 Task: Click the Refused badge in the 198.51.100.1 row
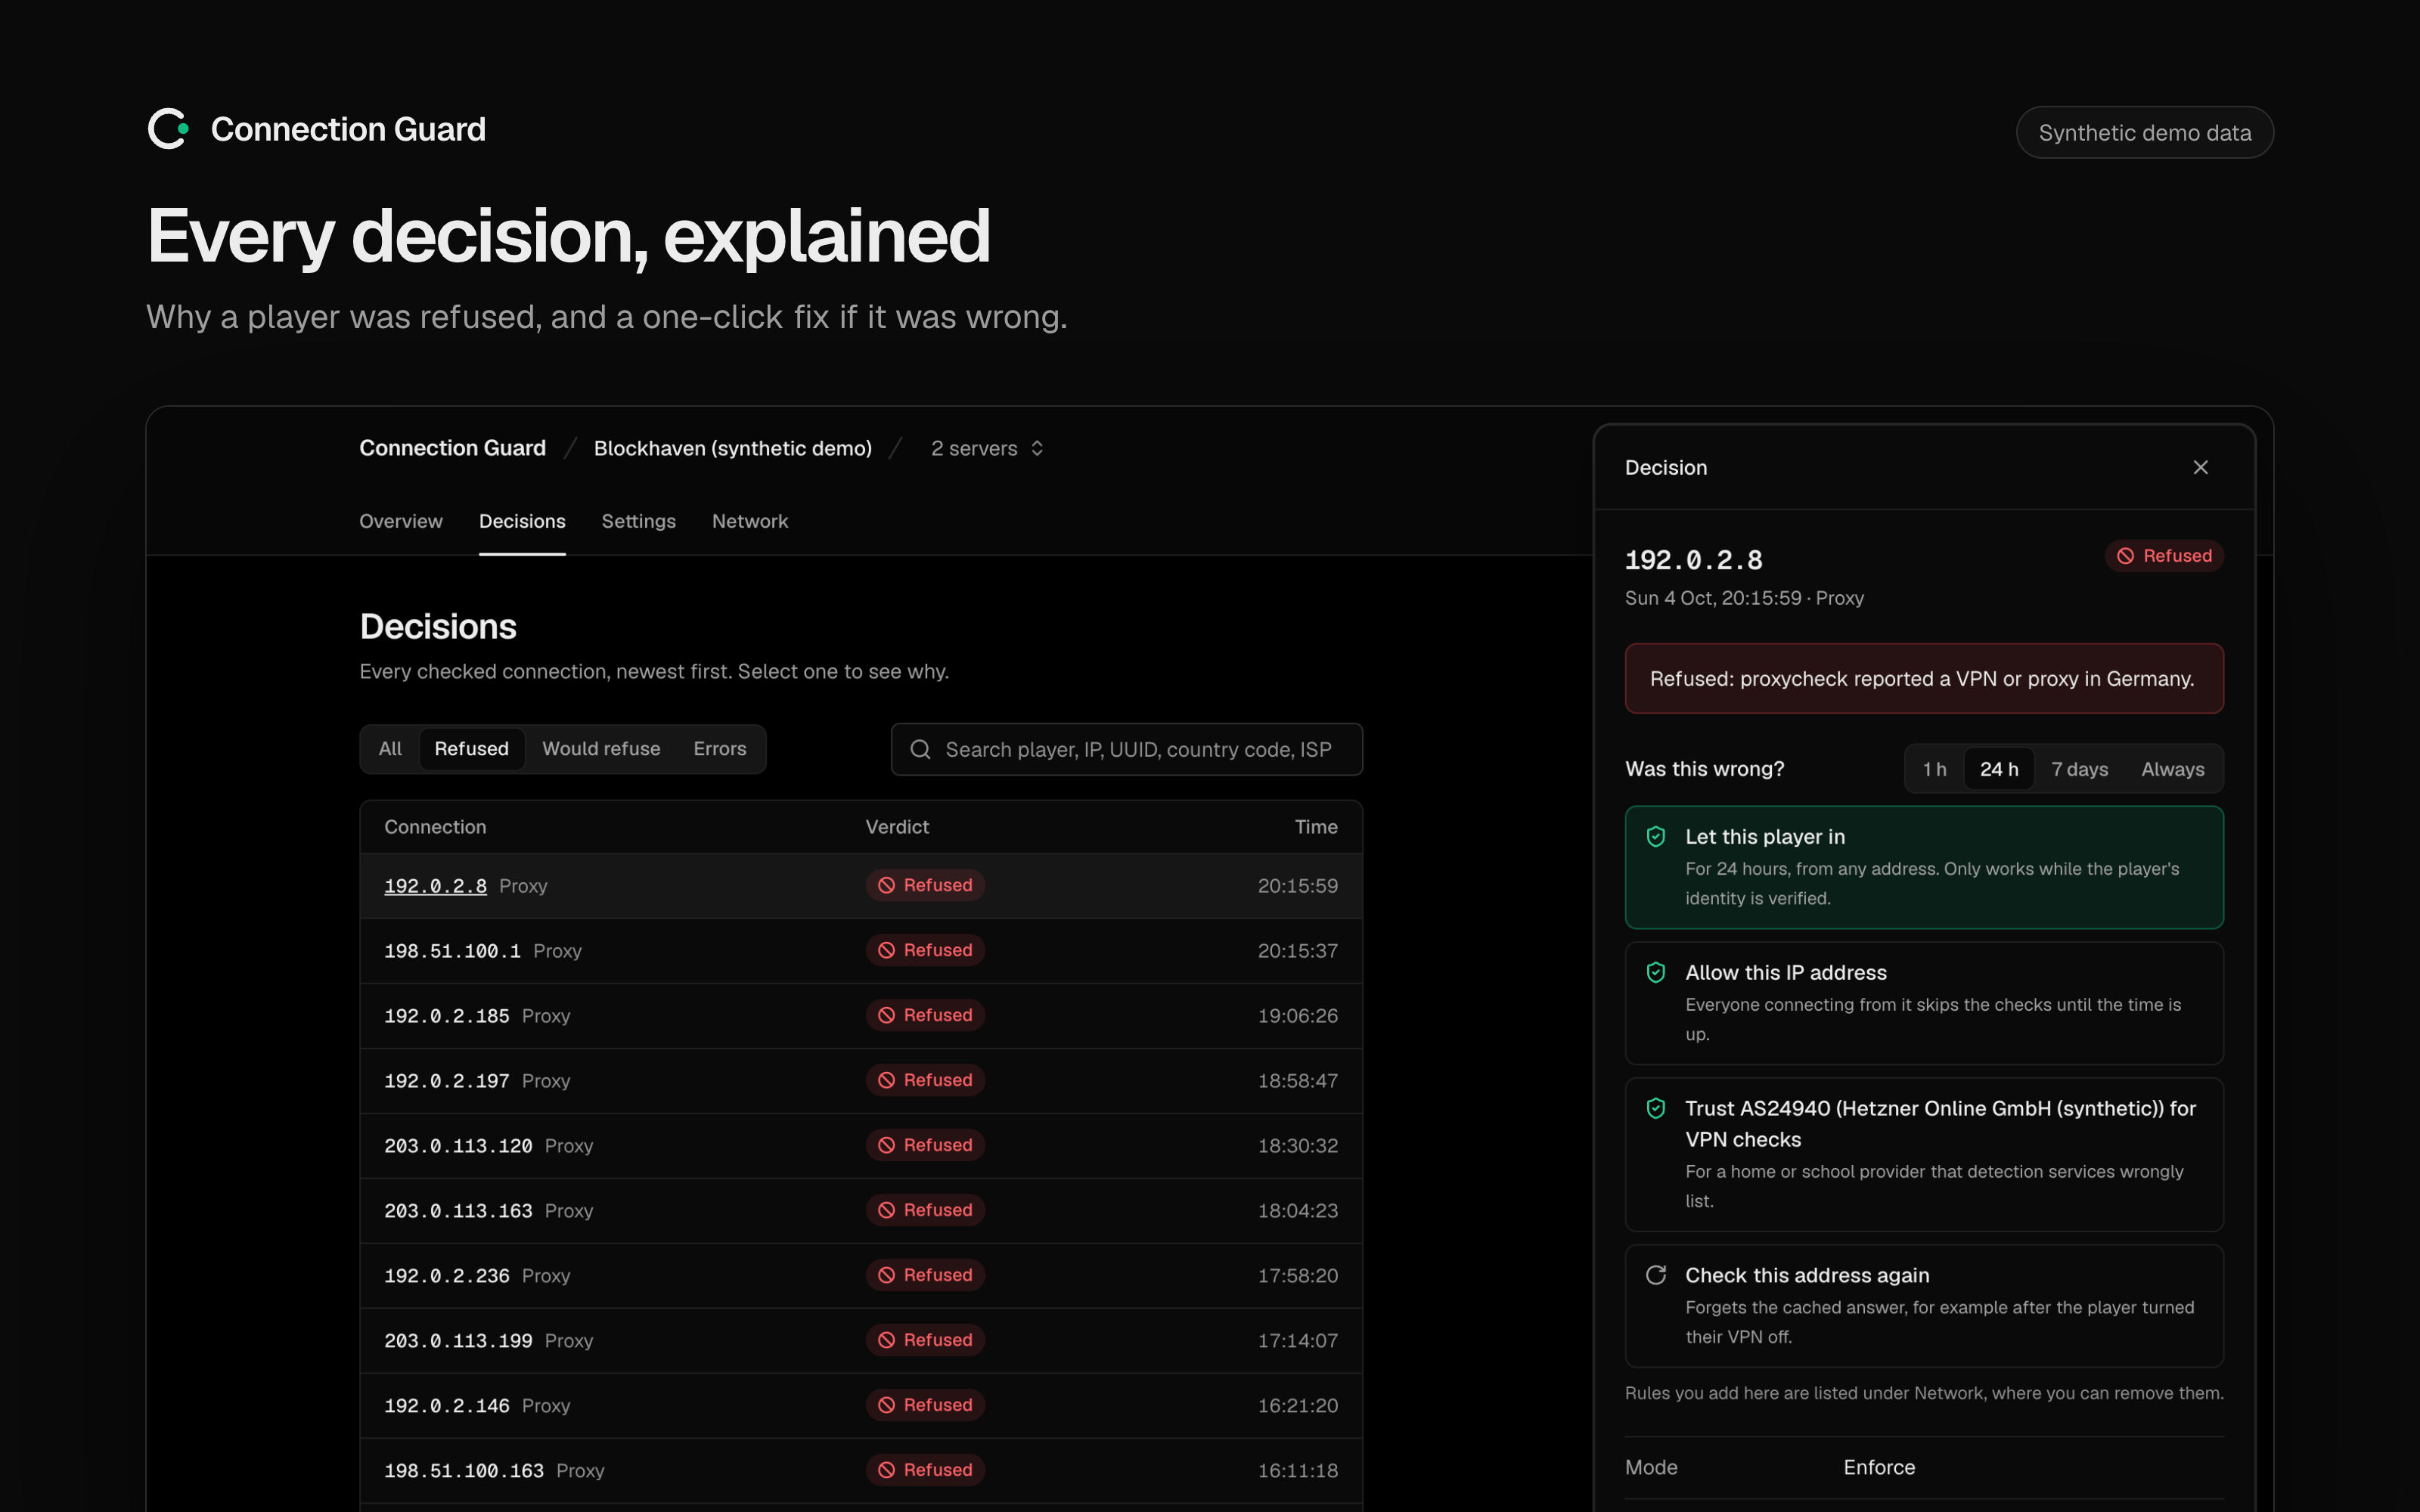tap(925, 950)
